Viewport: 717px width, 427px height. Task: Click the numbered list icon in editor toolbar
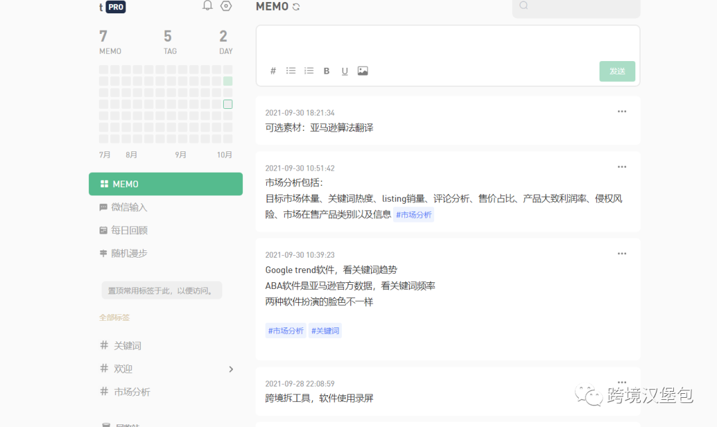309,70
